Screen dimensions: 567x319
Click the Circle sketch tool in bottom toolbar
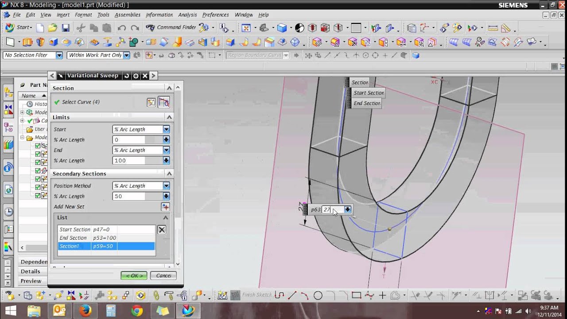click(x=318, y=296)
